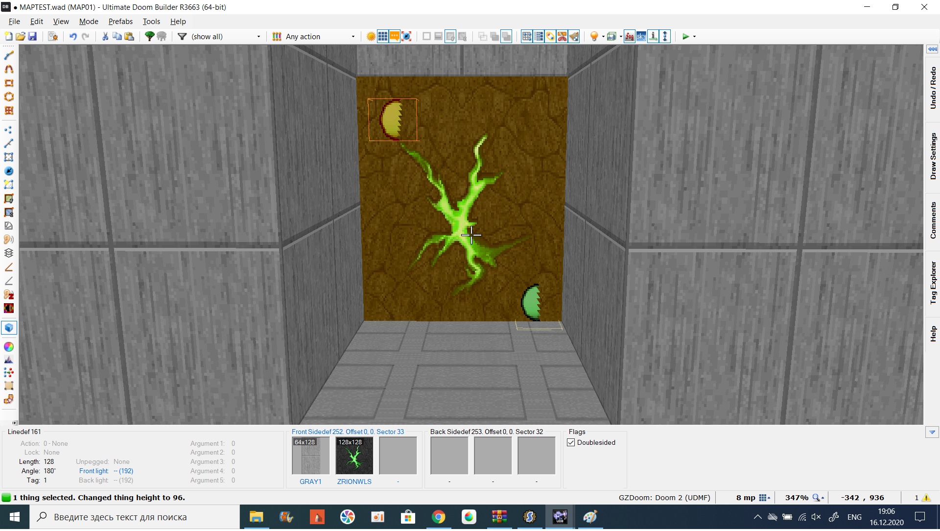Screen dimensions: 940x531
Task: Select the Draw Lines mode tool
Action: tap(9, 55)
